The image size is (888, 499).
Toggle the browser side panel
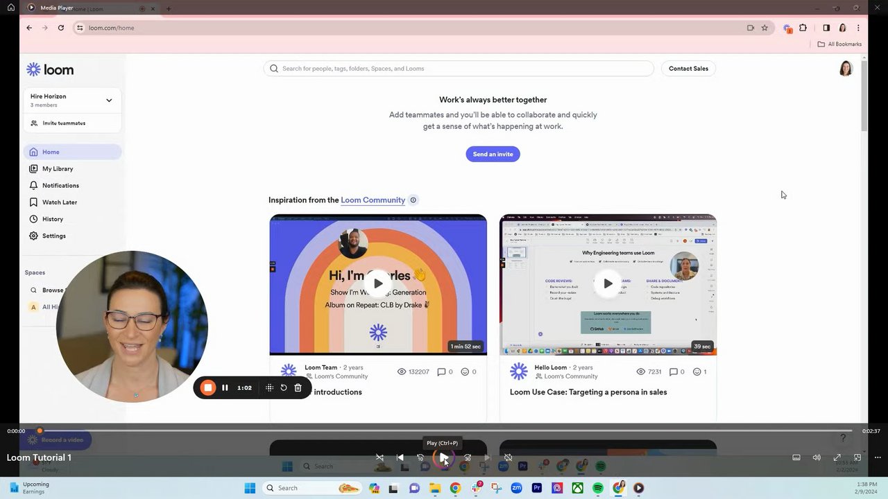[826, 28]
